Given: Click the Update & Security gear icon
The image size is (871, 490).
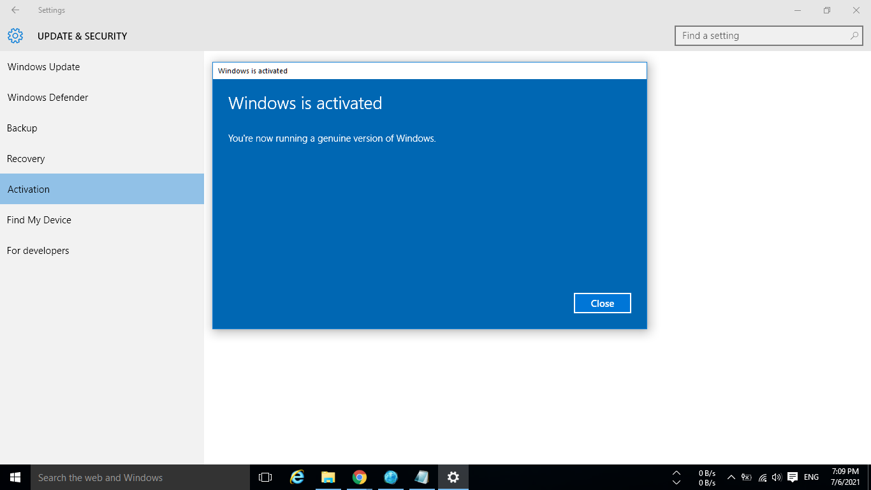Looking at the screenshot, I should pos(15,36).
